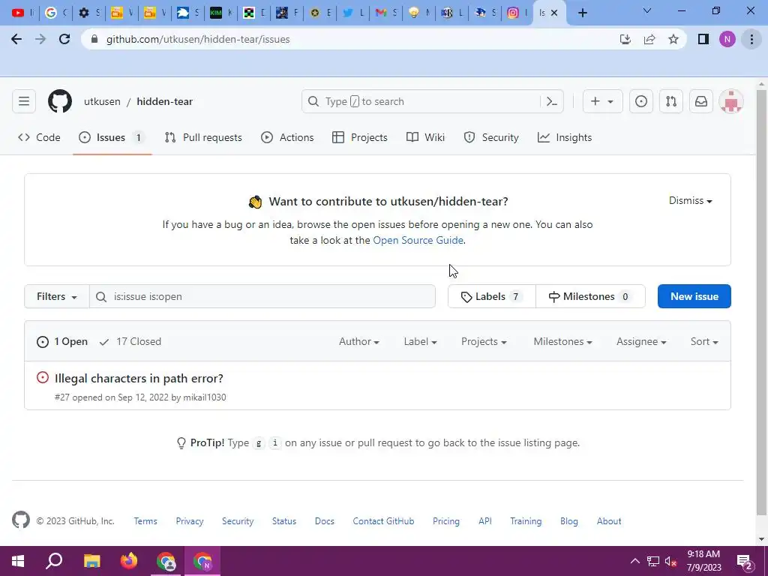
Task: Switch to the Pull requests tab
Action: (x=203, y=138)
